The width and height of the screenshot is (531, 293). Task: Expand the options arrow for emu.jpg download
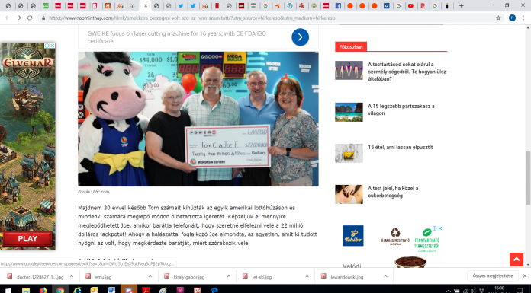coord(150,276)
